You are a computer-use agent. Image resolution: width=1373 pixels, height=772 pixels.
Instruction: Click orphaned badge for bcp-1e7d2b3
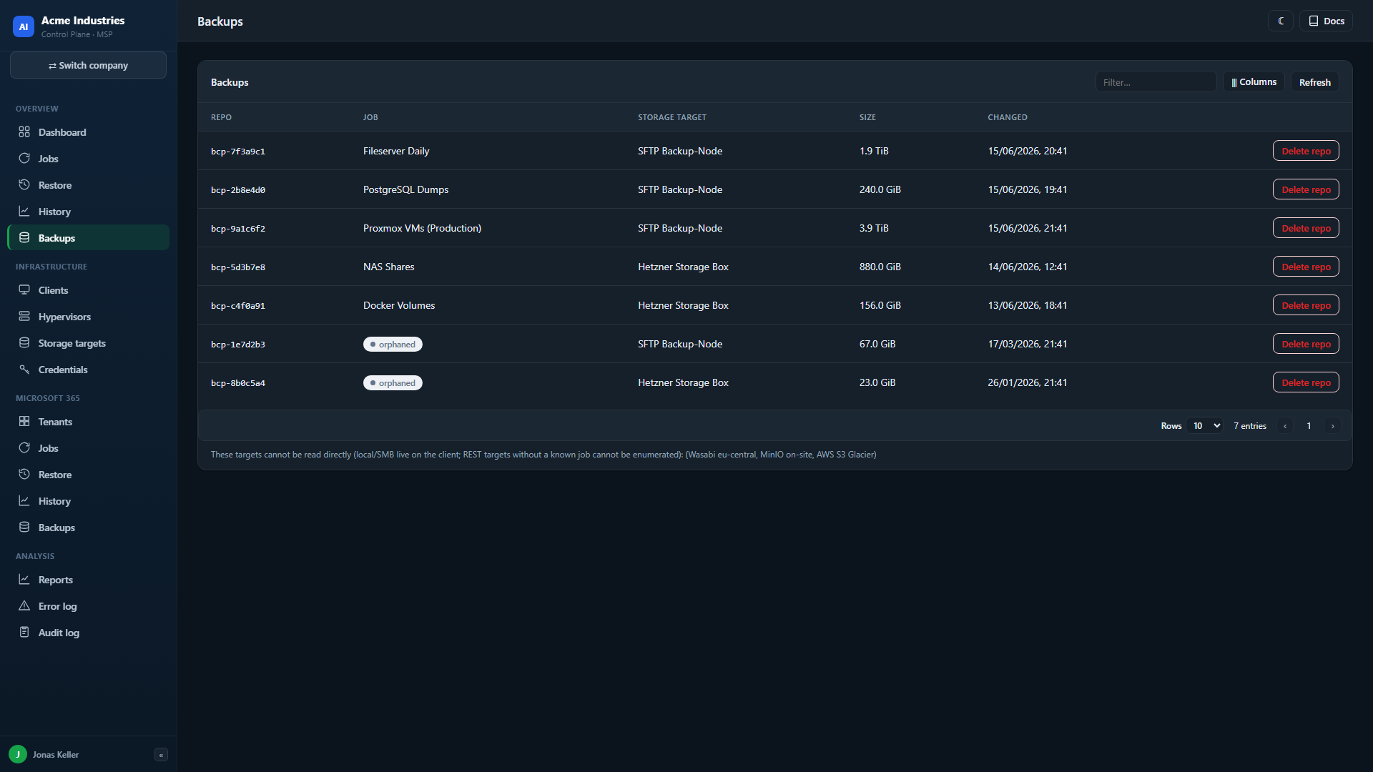393,345
